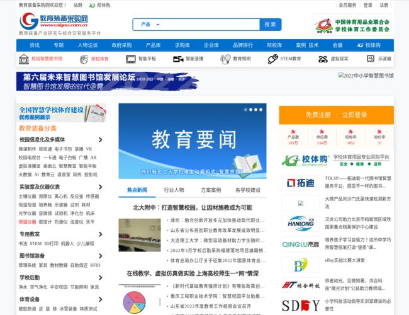
Task: Open the 会展 navigation menu
Action: 337,45
